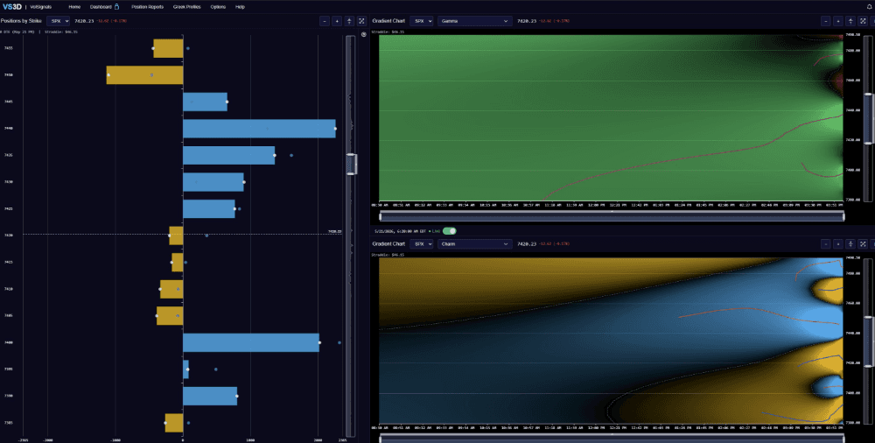
Task: Click the blue bar at strike 7435
Action: pyautogui.click(x=228, y=155)
